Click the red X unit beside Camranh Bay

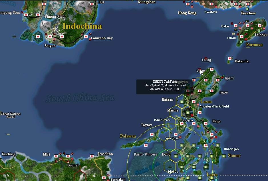(x=90, y=39)
